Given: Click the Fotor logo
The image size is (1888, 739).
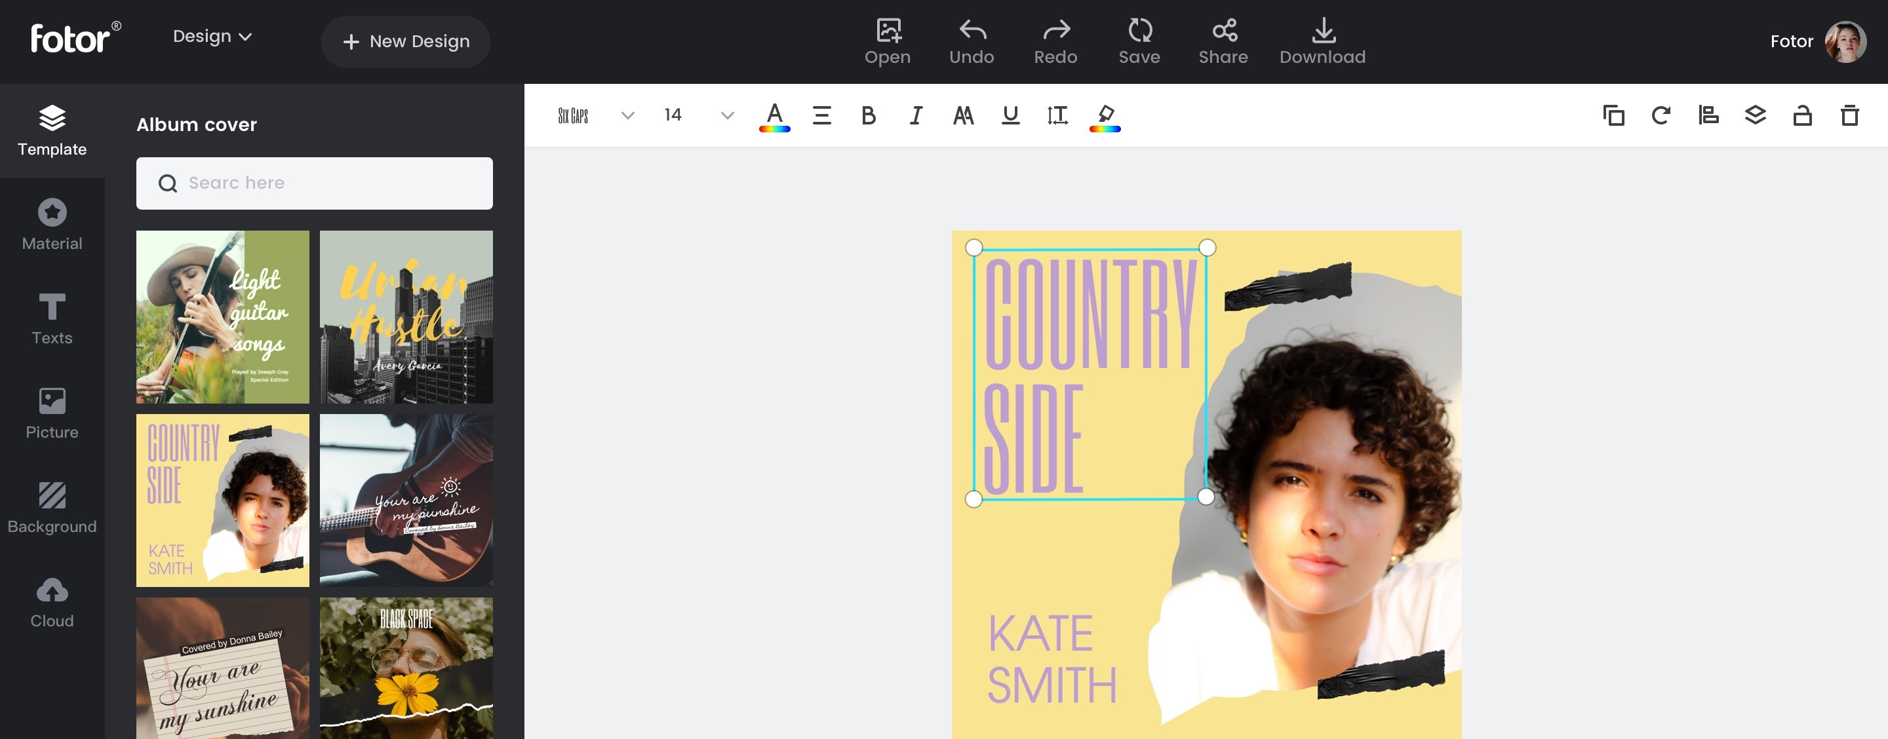Looking at the screenshot, I should [75, 37].
